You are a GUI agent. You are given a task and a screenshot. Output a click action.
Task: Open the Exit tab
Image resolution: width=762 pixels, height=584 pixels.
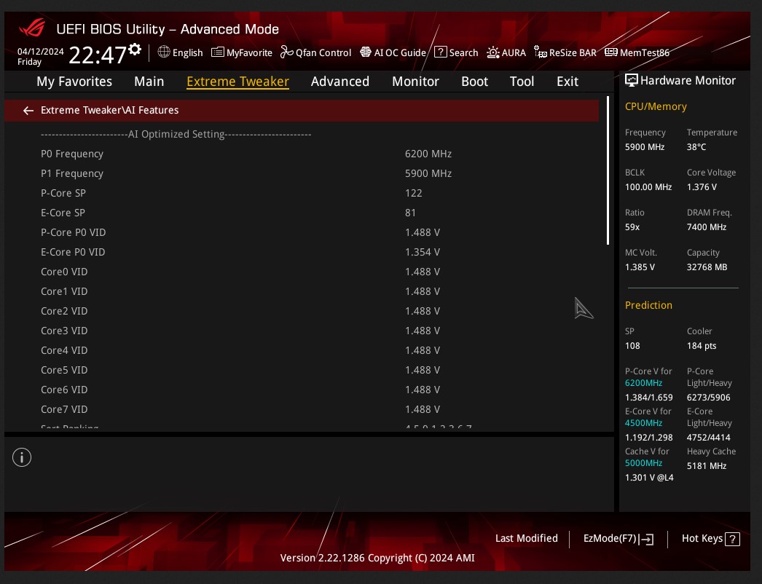pyautogui.click(x=567, y=81)
